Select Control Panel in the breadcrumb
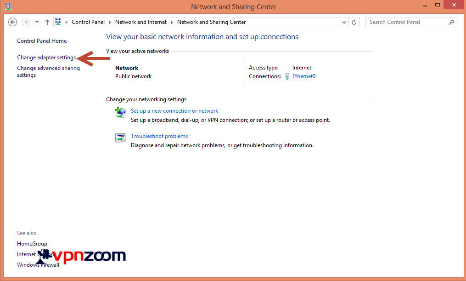This screenshot has width=466, height=281. [x=88, y=22]
